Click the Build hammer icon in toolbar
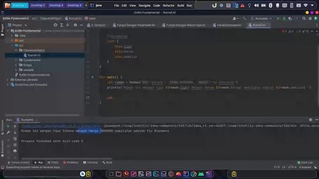 pyautogui.click(x=244, y=18)
